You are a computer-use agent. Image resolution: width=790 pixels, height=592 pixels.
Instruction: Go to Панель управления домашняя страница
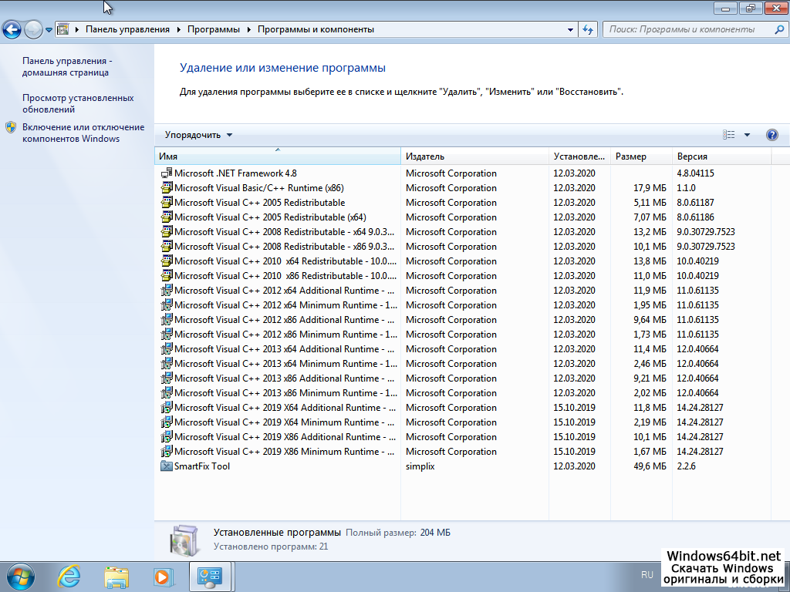(x=66, y=66)
